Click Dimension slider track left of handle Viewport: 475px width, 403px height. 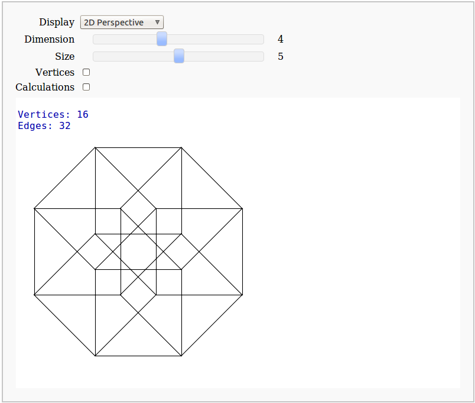coord(124,39)
